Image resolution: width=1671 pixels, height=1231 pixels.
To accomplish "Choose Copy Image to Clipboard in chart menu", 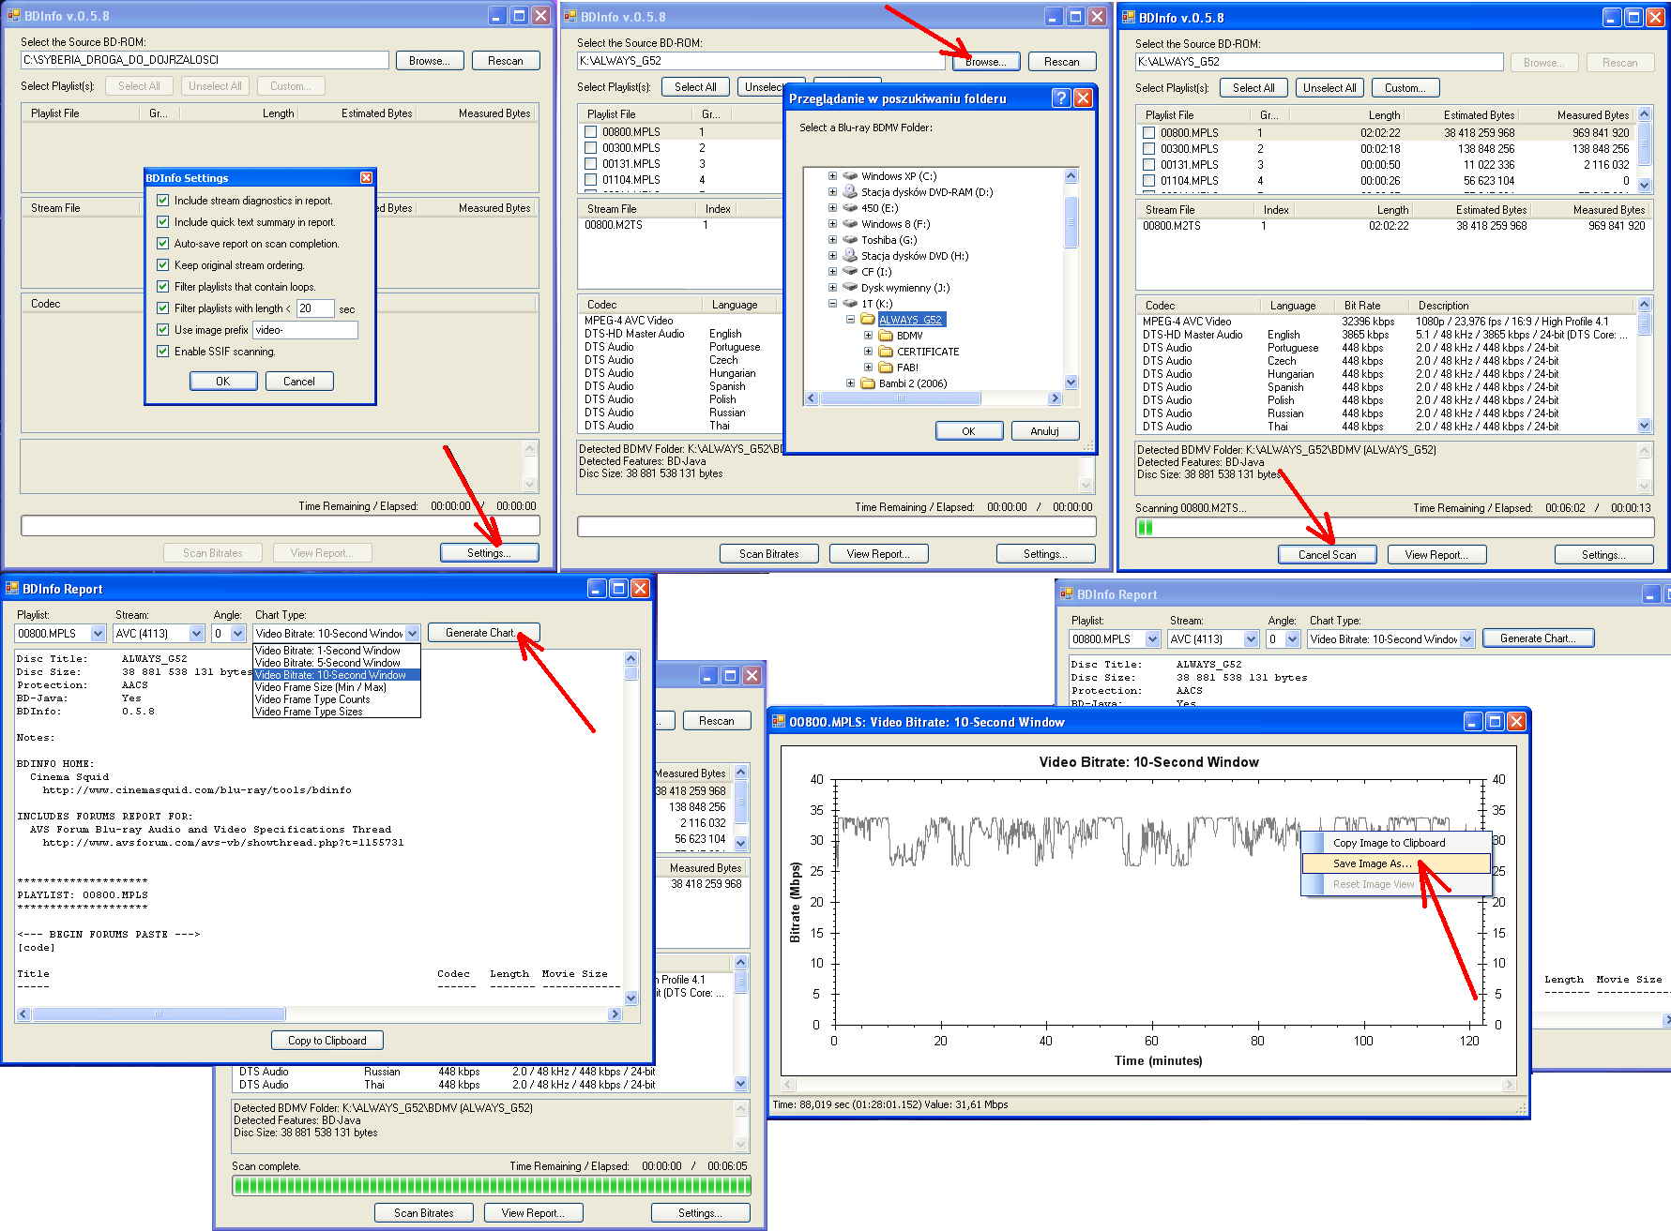I will click(x=1395, y=843).
